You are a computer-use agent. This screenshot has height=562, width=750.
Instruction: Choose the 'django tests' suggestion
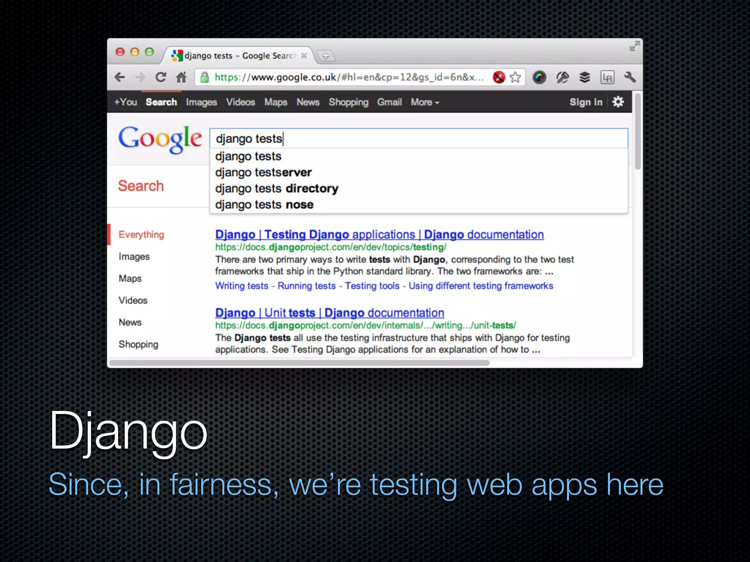tap(419, 156)
